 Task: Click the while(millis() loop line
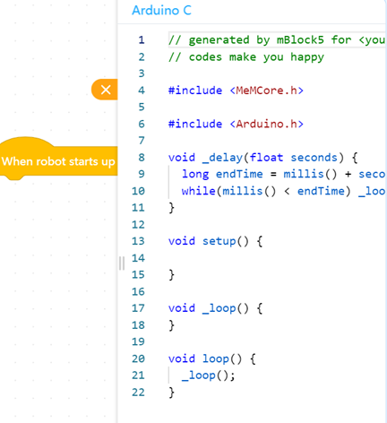click(x=283, y=191)
